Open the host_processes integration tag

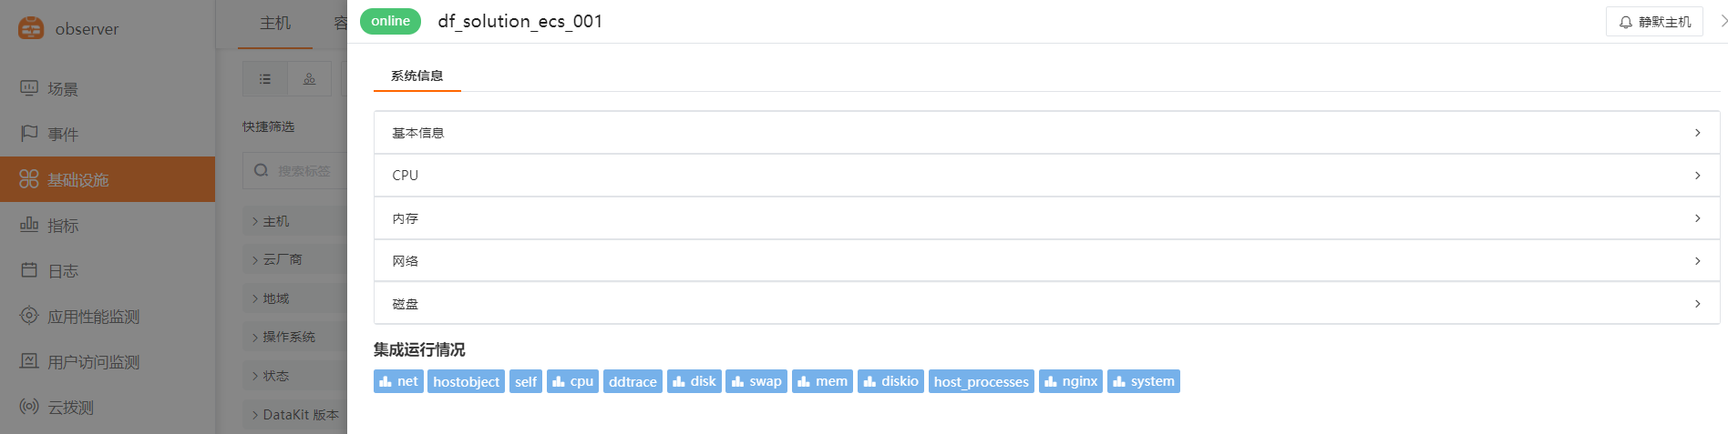coord(982,381)
